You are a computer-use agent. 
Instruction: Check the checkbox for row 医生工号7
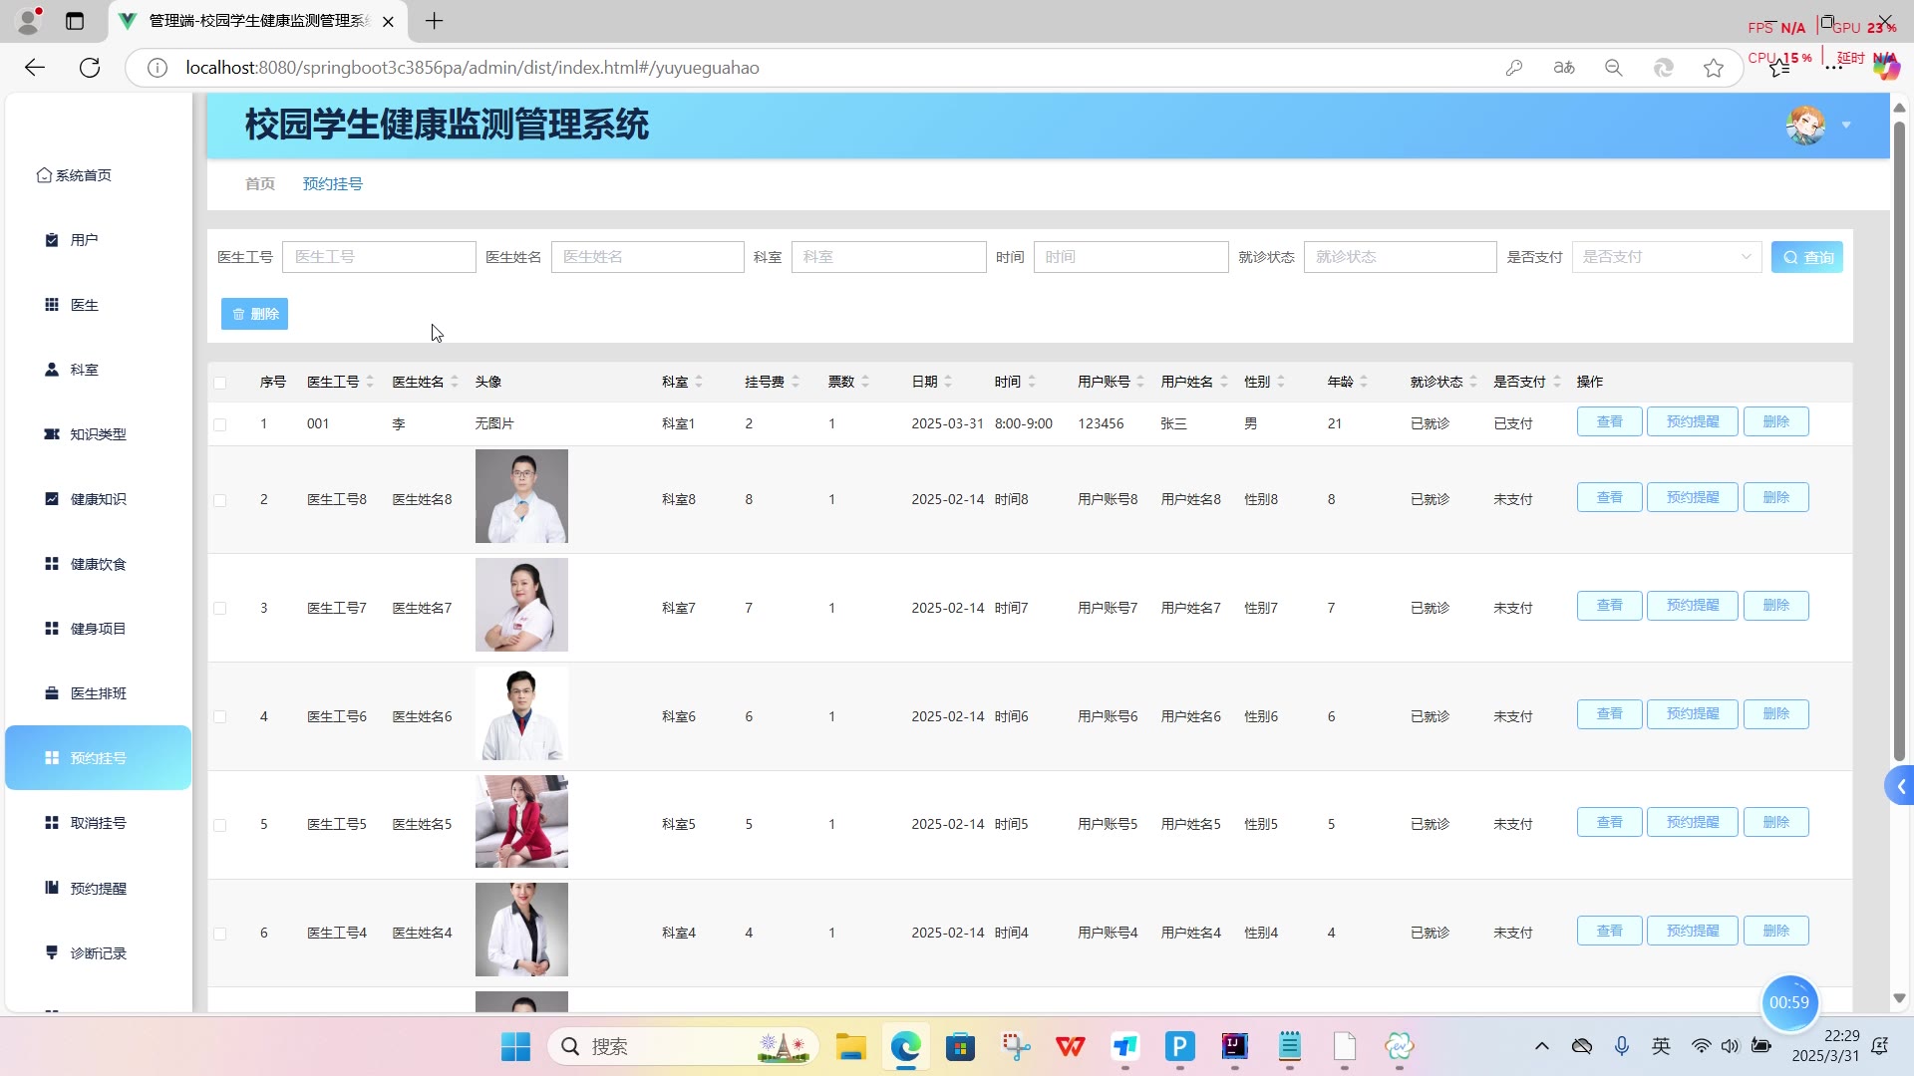point(220,609)
